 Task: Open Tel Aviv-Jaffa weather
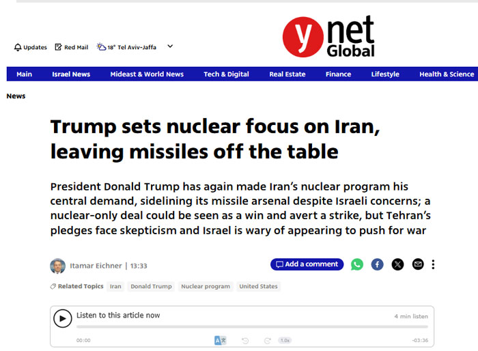click(x=127, y=47)
